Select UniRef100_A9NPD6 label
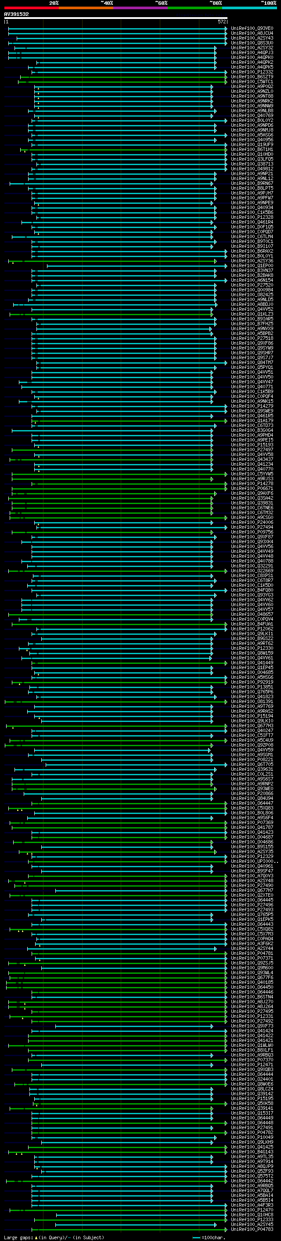Viewport: 281px width, 1241px height. (252, 125)
